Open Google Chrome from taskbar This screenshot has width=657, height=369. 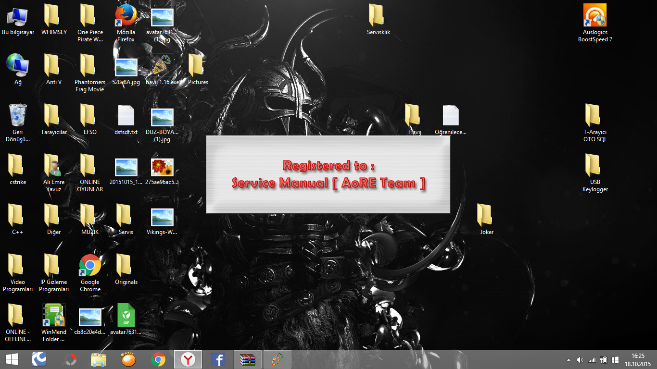click(x=158, y=359)
